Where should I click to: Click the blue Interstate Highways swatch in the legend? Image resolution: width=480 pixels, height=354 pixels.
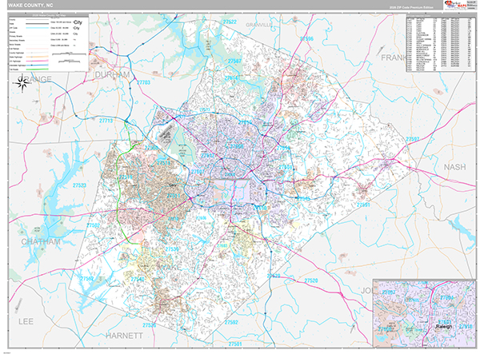[37, 65]
